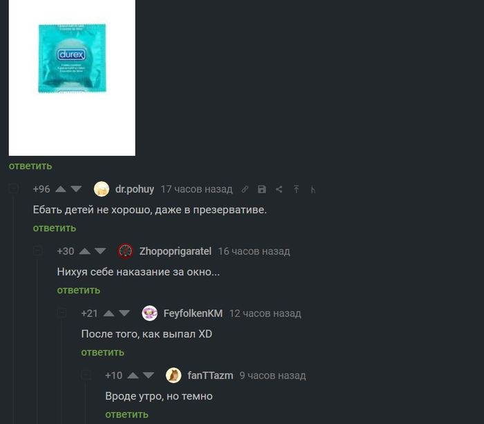Image resolution: width=484 pixels, height=424 pixels.
Task: Upvote Zhopoprigaratel's comment
Action: point(84,251)
